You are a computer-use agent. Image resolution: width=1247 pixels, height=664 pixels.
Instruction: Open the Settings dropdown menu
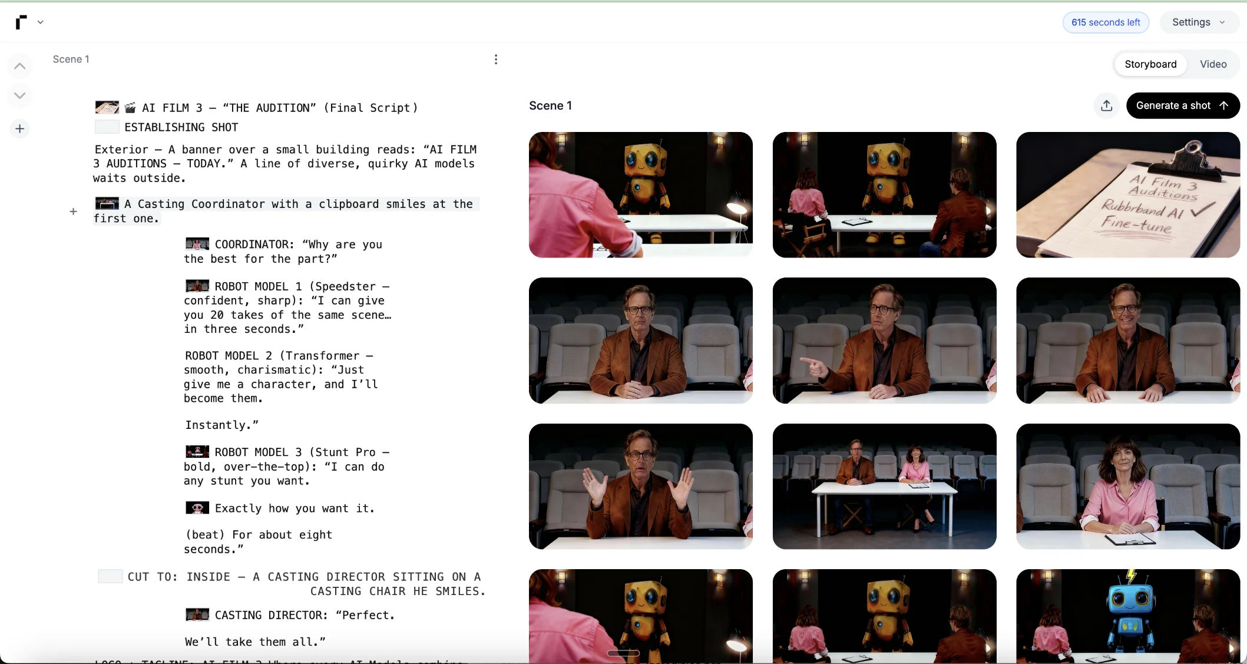tap(1199, 22)
